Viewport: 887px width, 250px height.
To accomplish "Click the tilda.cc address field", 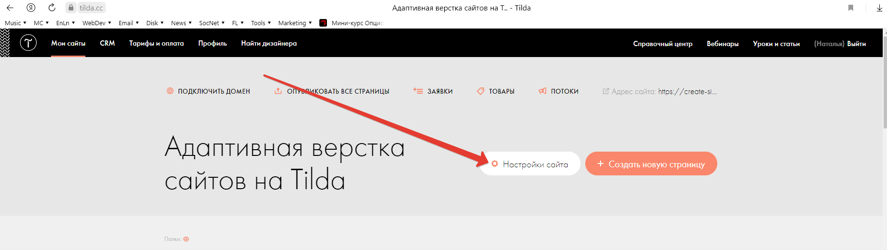I will (91, 8).
